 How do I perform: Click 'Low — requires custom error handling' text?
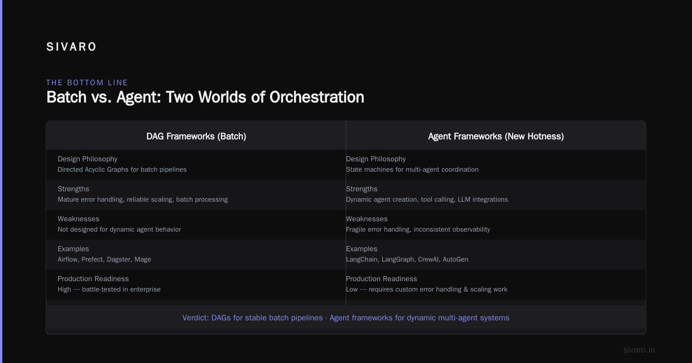427,290
